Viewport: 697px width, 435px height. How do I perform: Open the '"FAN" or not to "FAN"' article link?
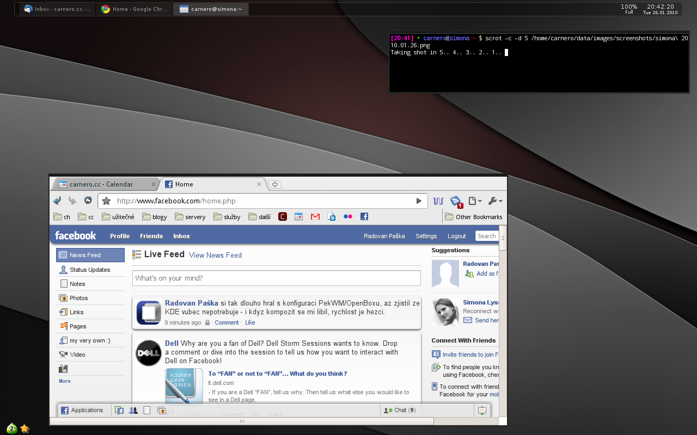point(278,374)
